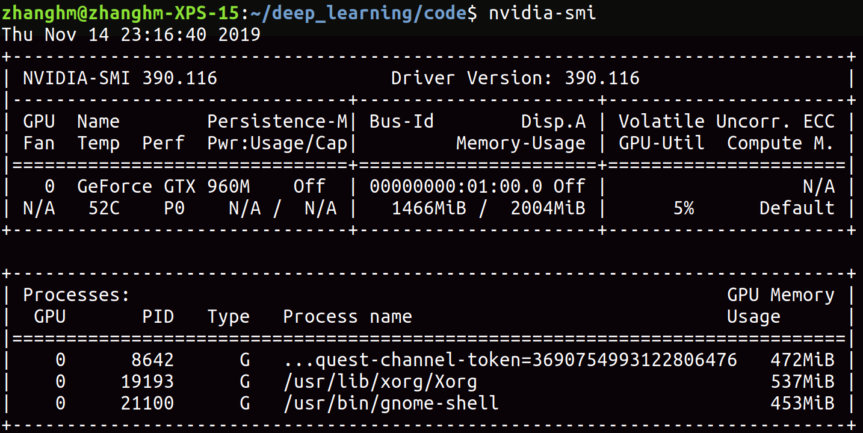Click the GPU Memory header in Processes table
The width and height of the screenshot is (863, 433).
click(781, 295)
